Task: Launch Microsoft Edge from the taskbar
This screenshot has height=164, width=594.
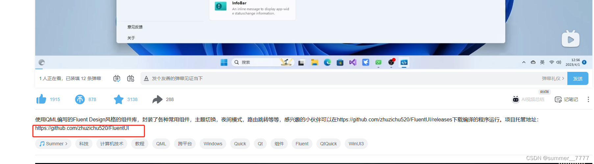Action: click(x=327, y=62)
